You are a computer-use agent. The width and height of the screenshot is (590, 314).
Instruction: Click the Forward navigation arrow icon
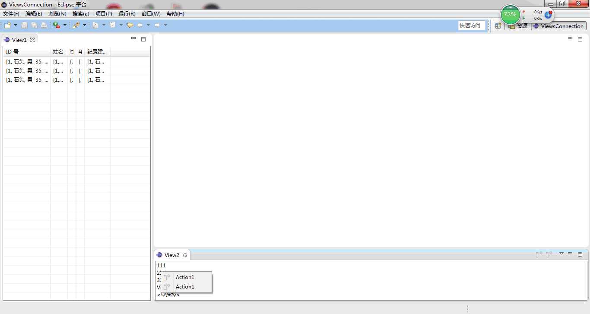(x=157, y=25)
